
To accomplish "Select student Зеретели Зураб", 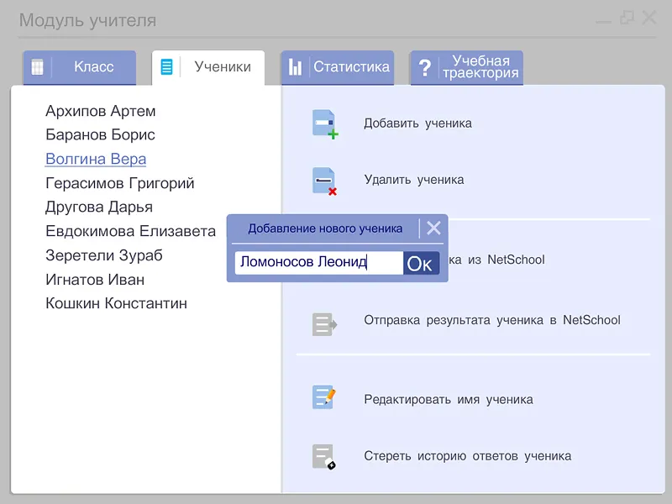I will click(104, 255).
